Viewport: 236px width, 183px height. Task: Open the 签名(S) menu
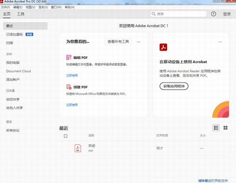(43, 7)
